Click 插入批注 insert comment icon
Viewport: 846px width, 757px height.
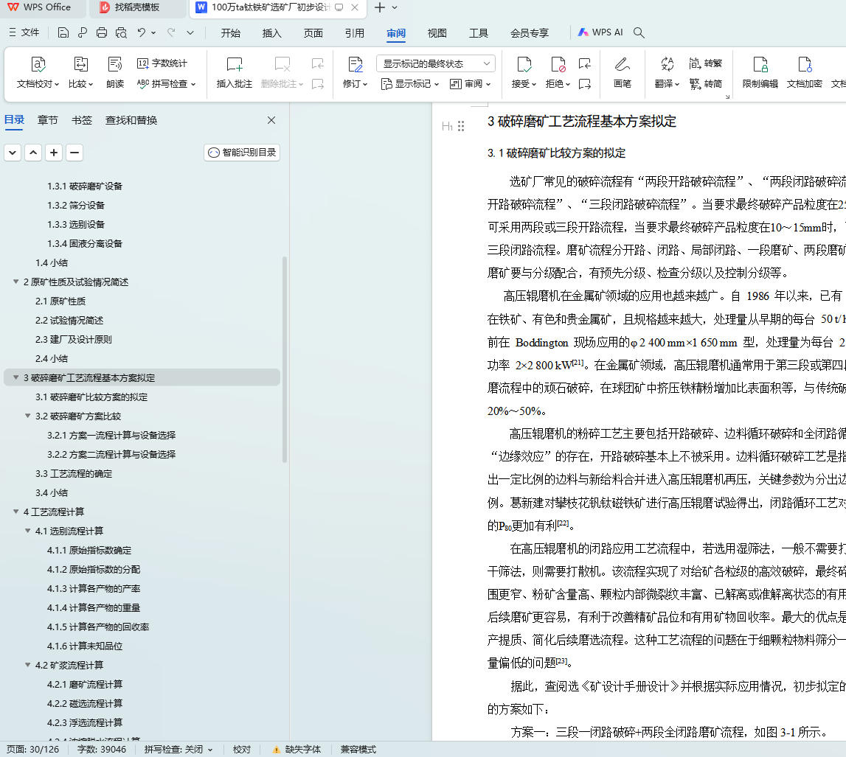(x=234, y=72)
